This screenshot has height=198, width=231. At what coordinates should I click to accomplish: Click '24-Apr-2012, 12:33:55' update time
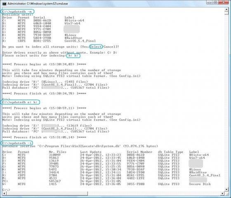click(101, 164)
